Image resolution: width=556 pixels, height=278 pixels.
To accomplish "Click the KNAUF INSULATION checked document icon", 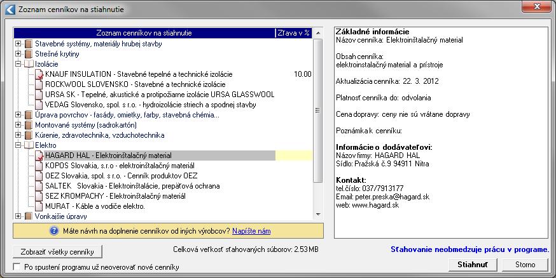I will tap(39, 75).
